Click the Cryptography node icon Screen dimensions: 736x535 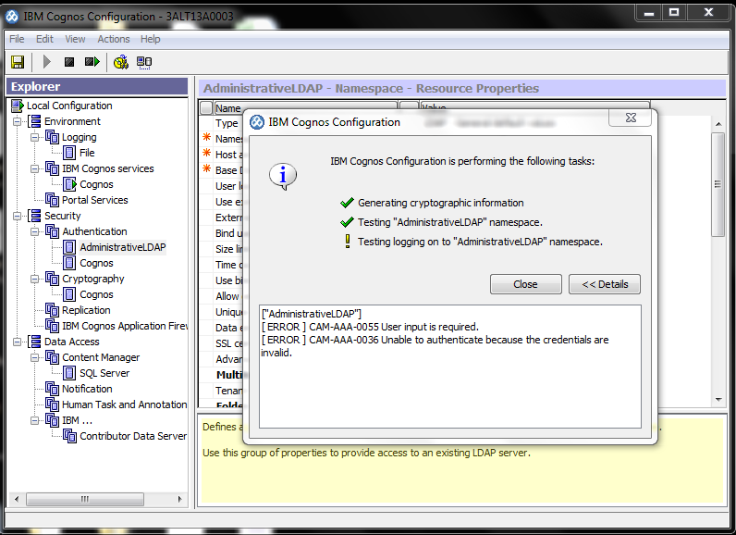[x=52, y=279]
